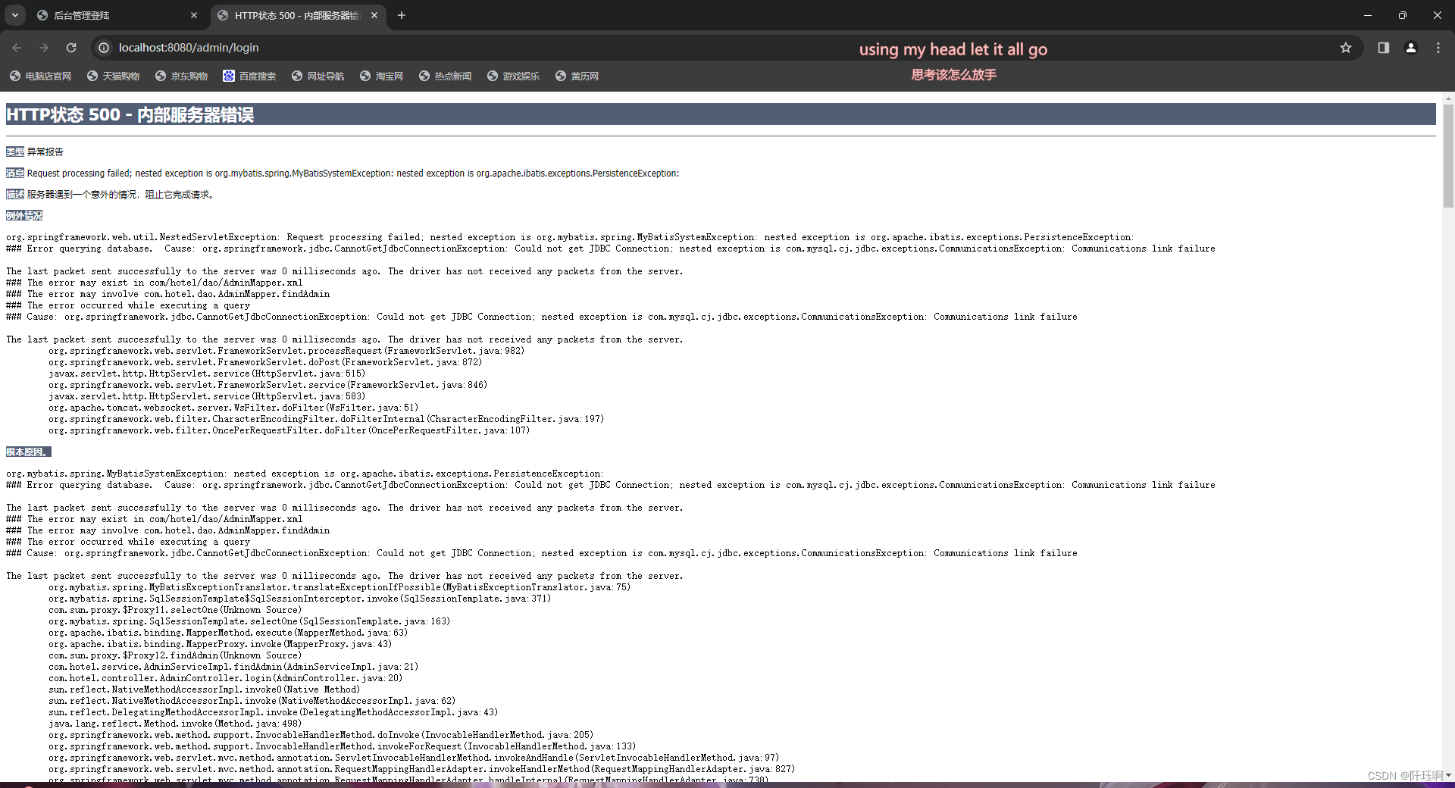Open the browser profile icon
1455x788 pixels.
point(1410,47)
